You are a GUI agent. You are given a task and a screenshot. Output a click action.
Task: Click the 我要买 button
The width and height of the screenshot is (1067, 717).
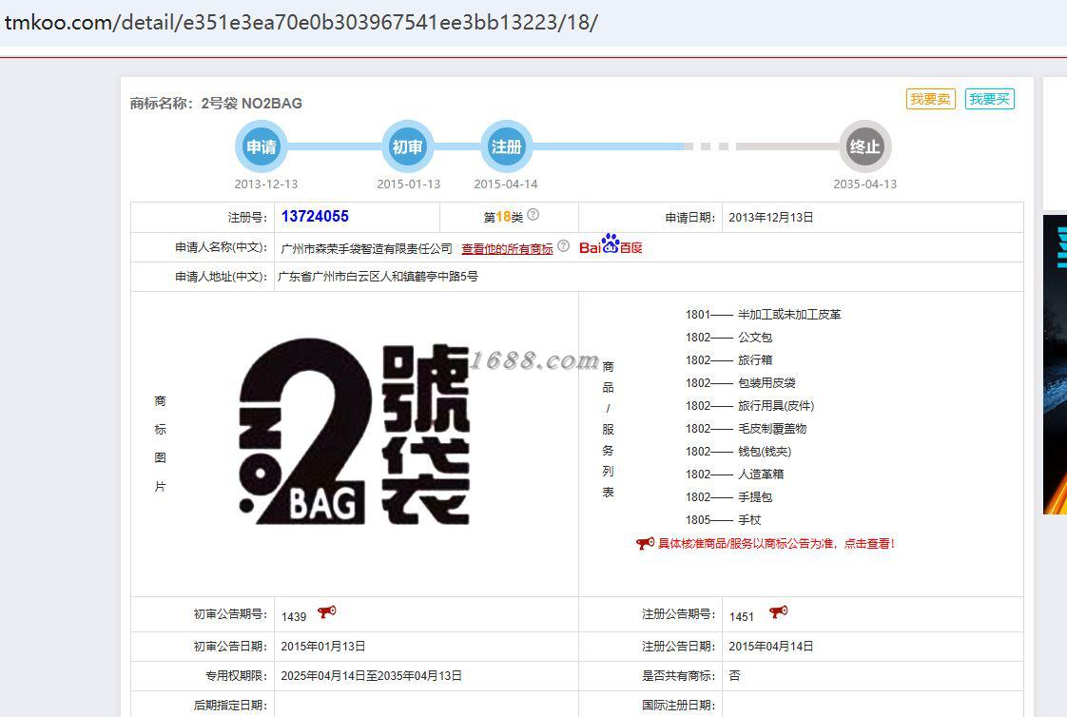(989, 99)
